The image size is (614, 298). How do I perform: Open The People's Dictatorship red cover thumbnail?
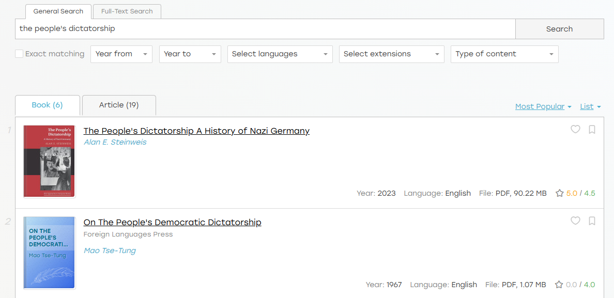tap(49, 162)
